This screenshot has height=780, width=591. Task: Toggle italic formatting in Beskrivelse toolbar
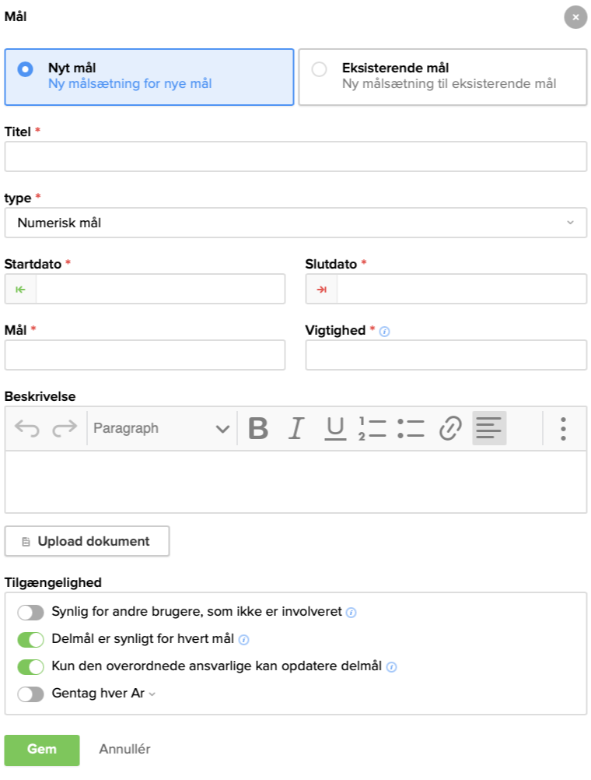[296, 428]
